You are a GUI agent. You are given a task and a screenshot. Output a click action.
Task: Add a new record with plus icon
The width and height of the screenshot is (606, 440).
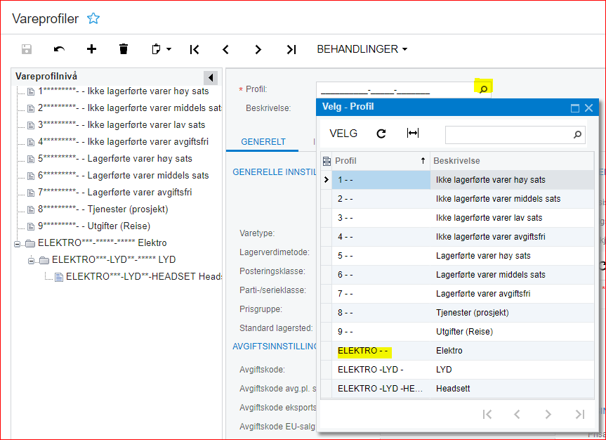tap(91, 49)
